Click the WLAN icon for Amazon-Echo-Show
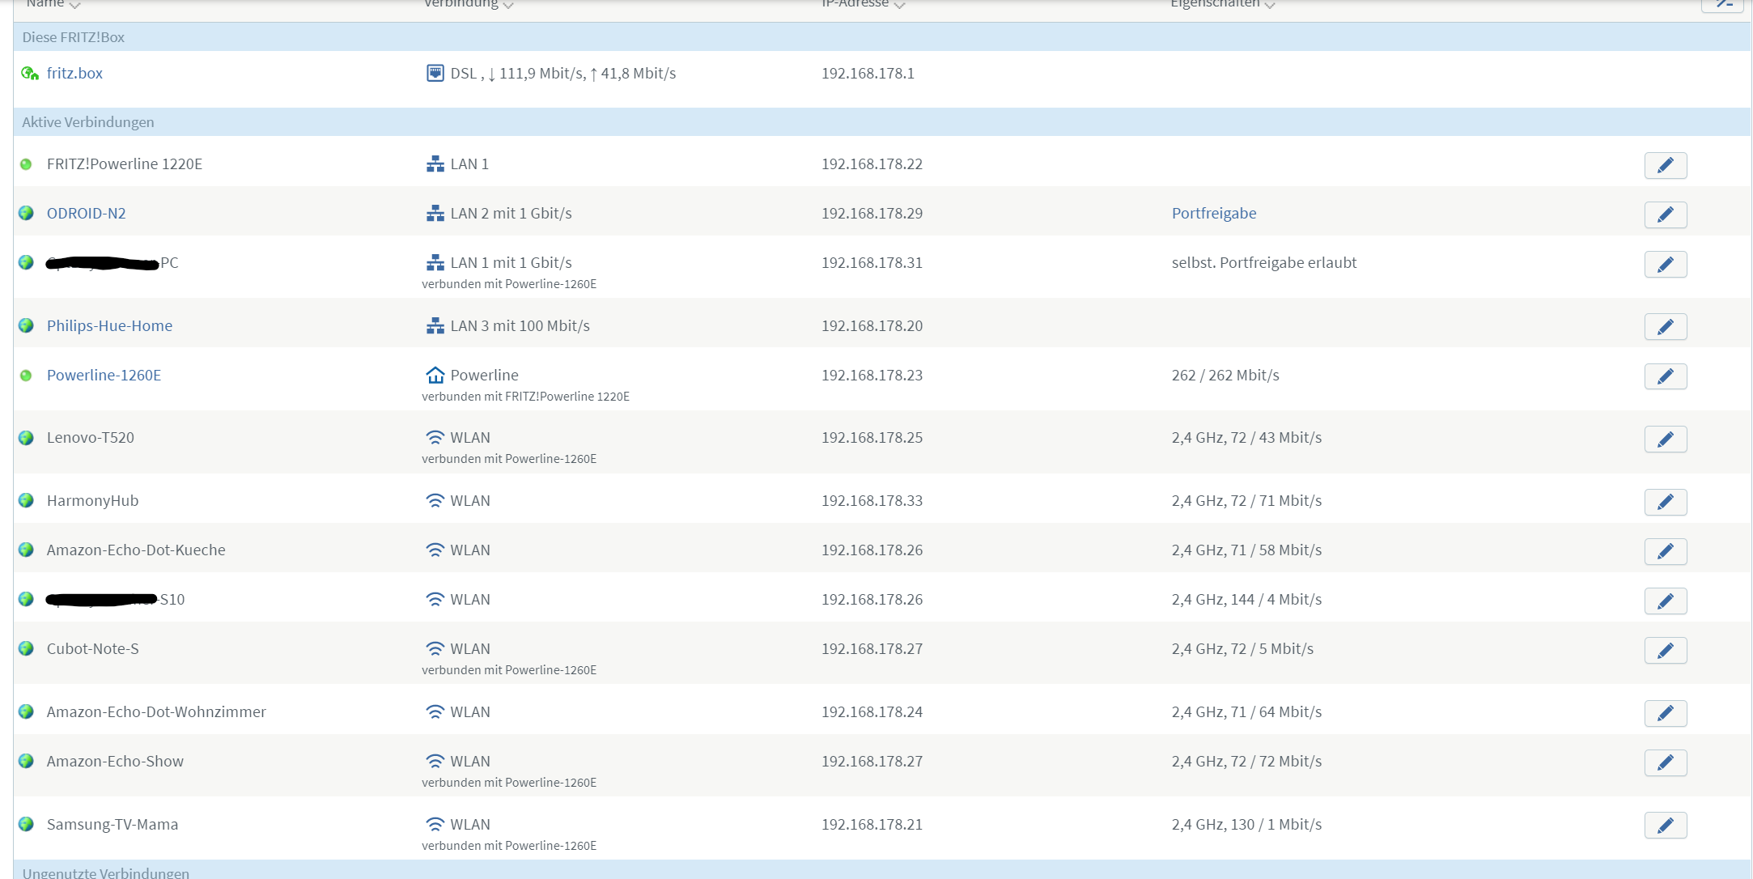This screenshot has height=879, width=1753. pos(435,761)
